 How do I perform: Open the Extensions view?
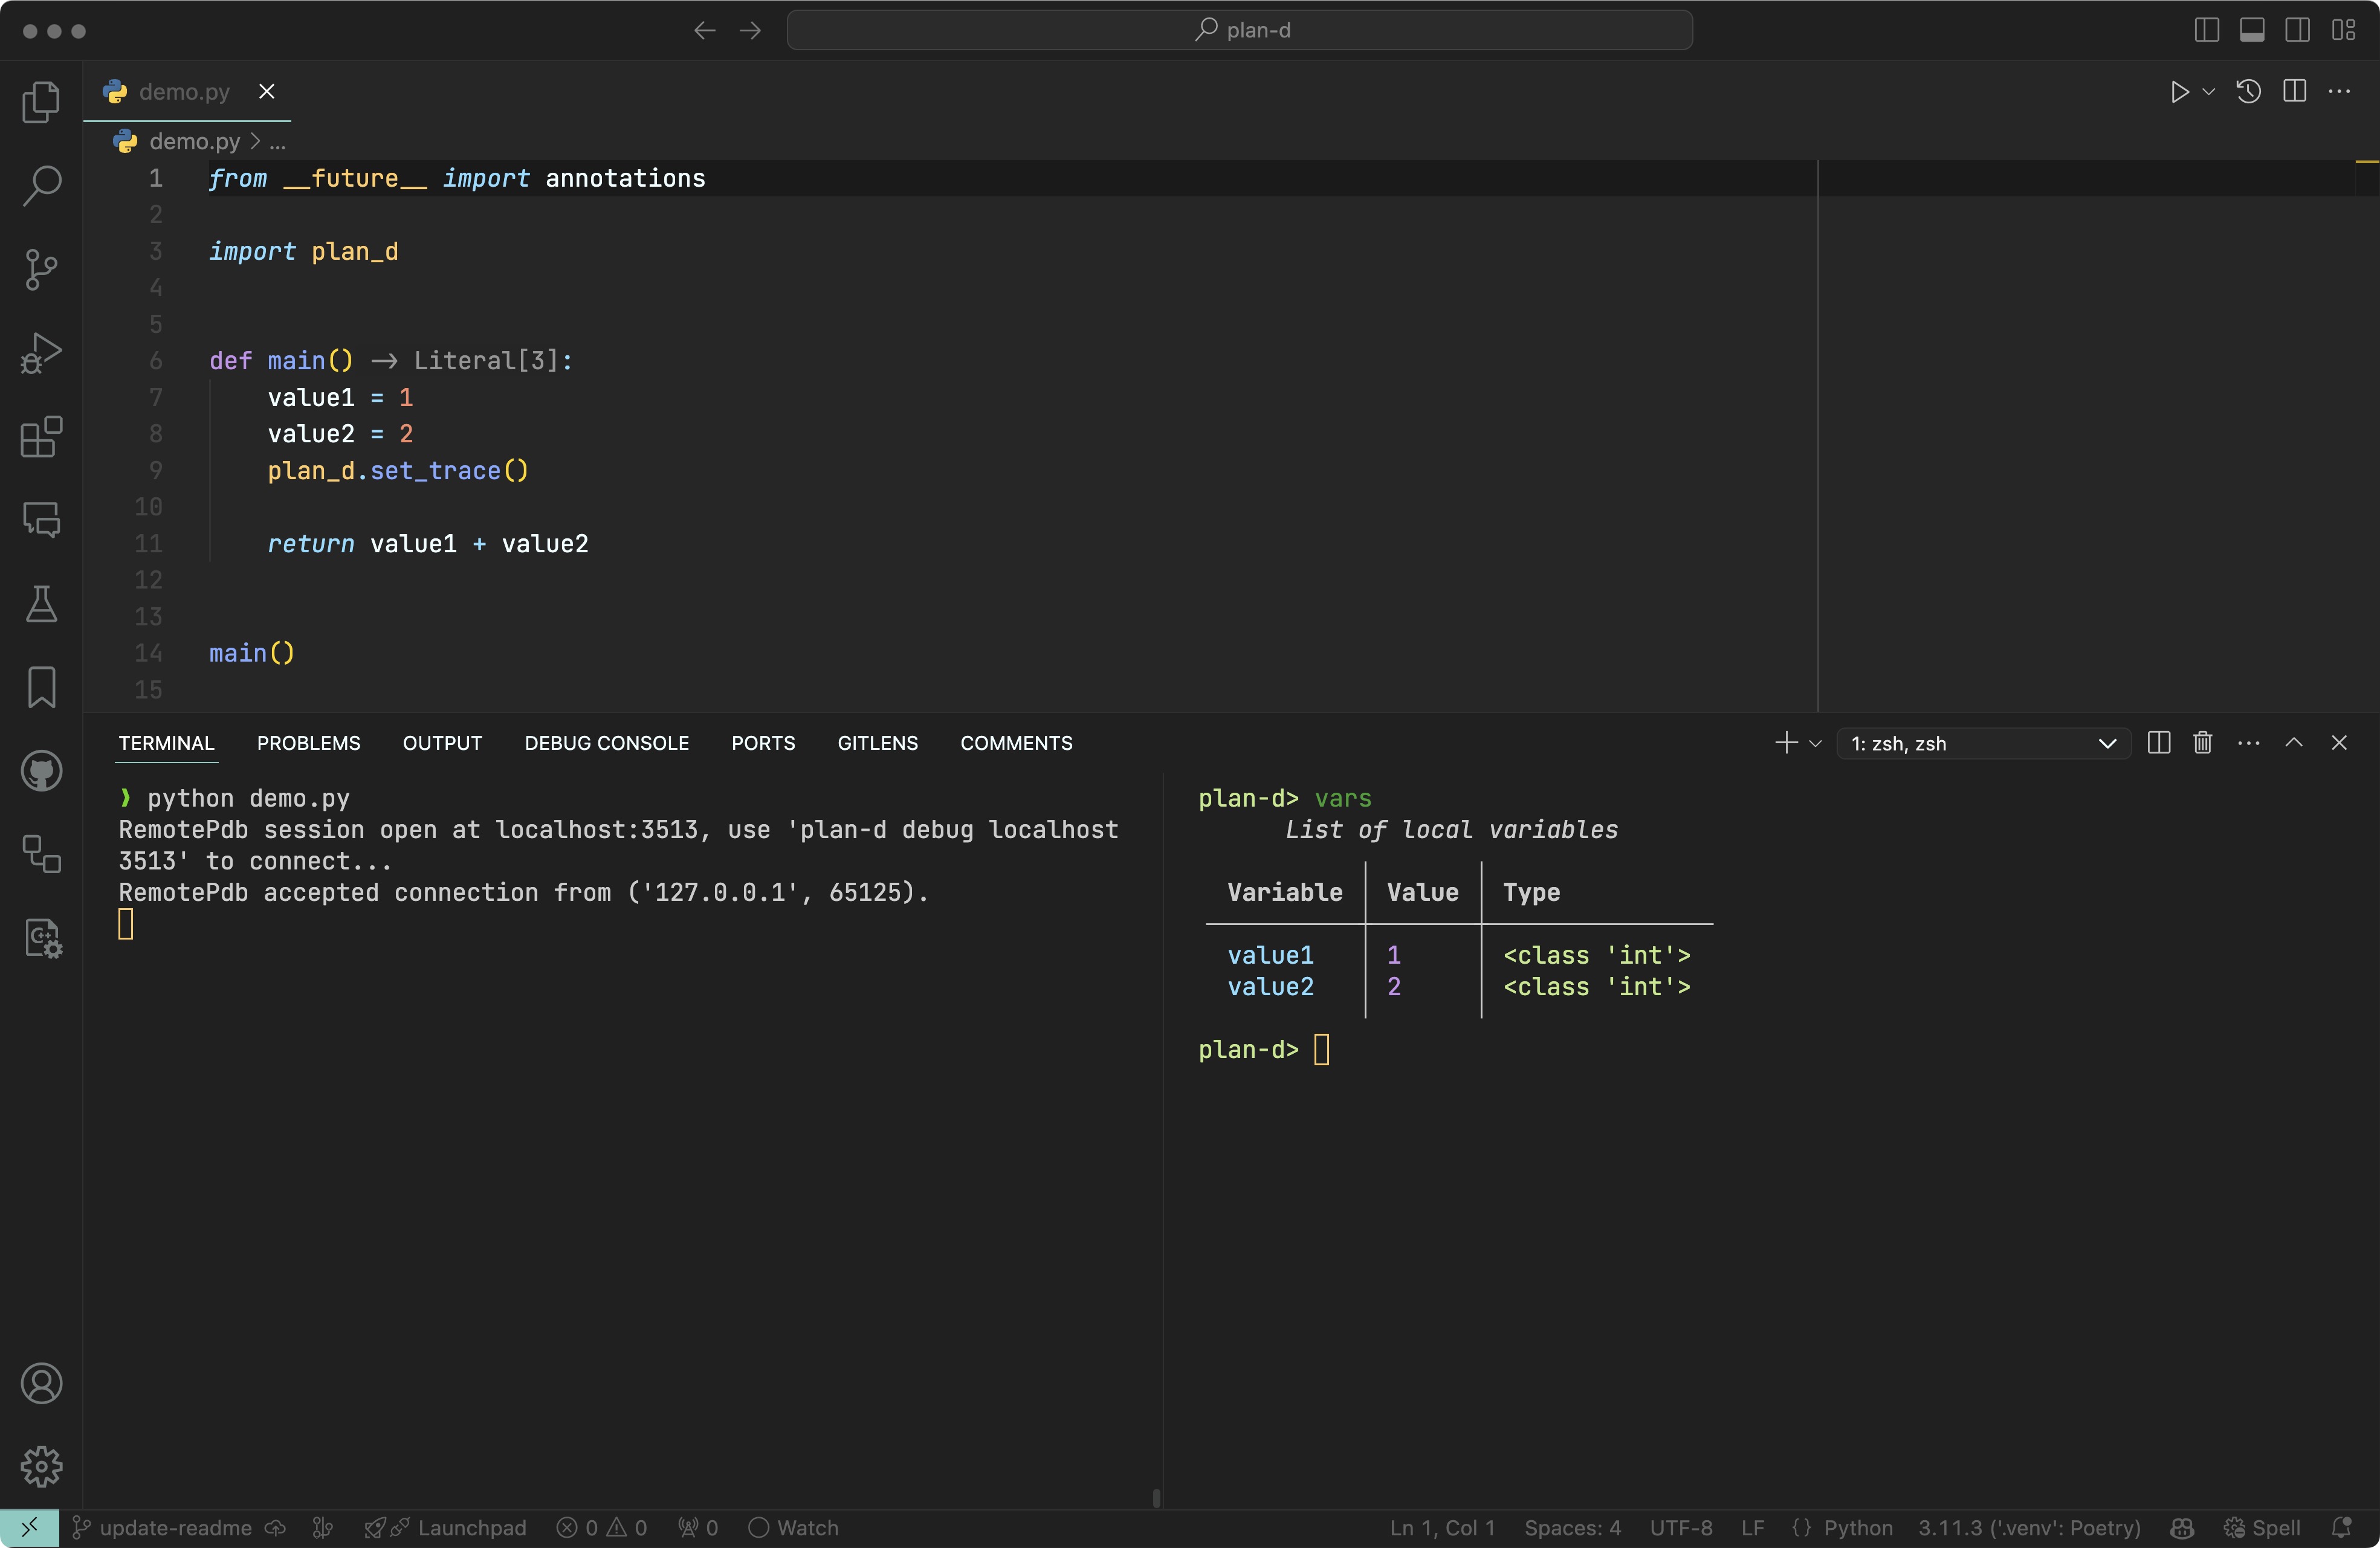click(x=41, y=436)
